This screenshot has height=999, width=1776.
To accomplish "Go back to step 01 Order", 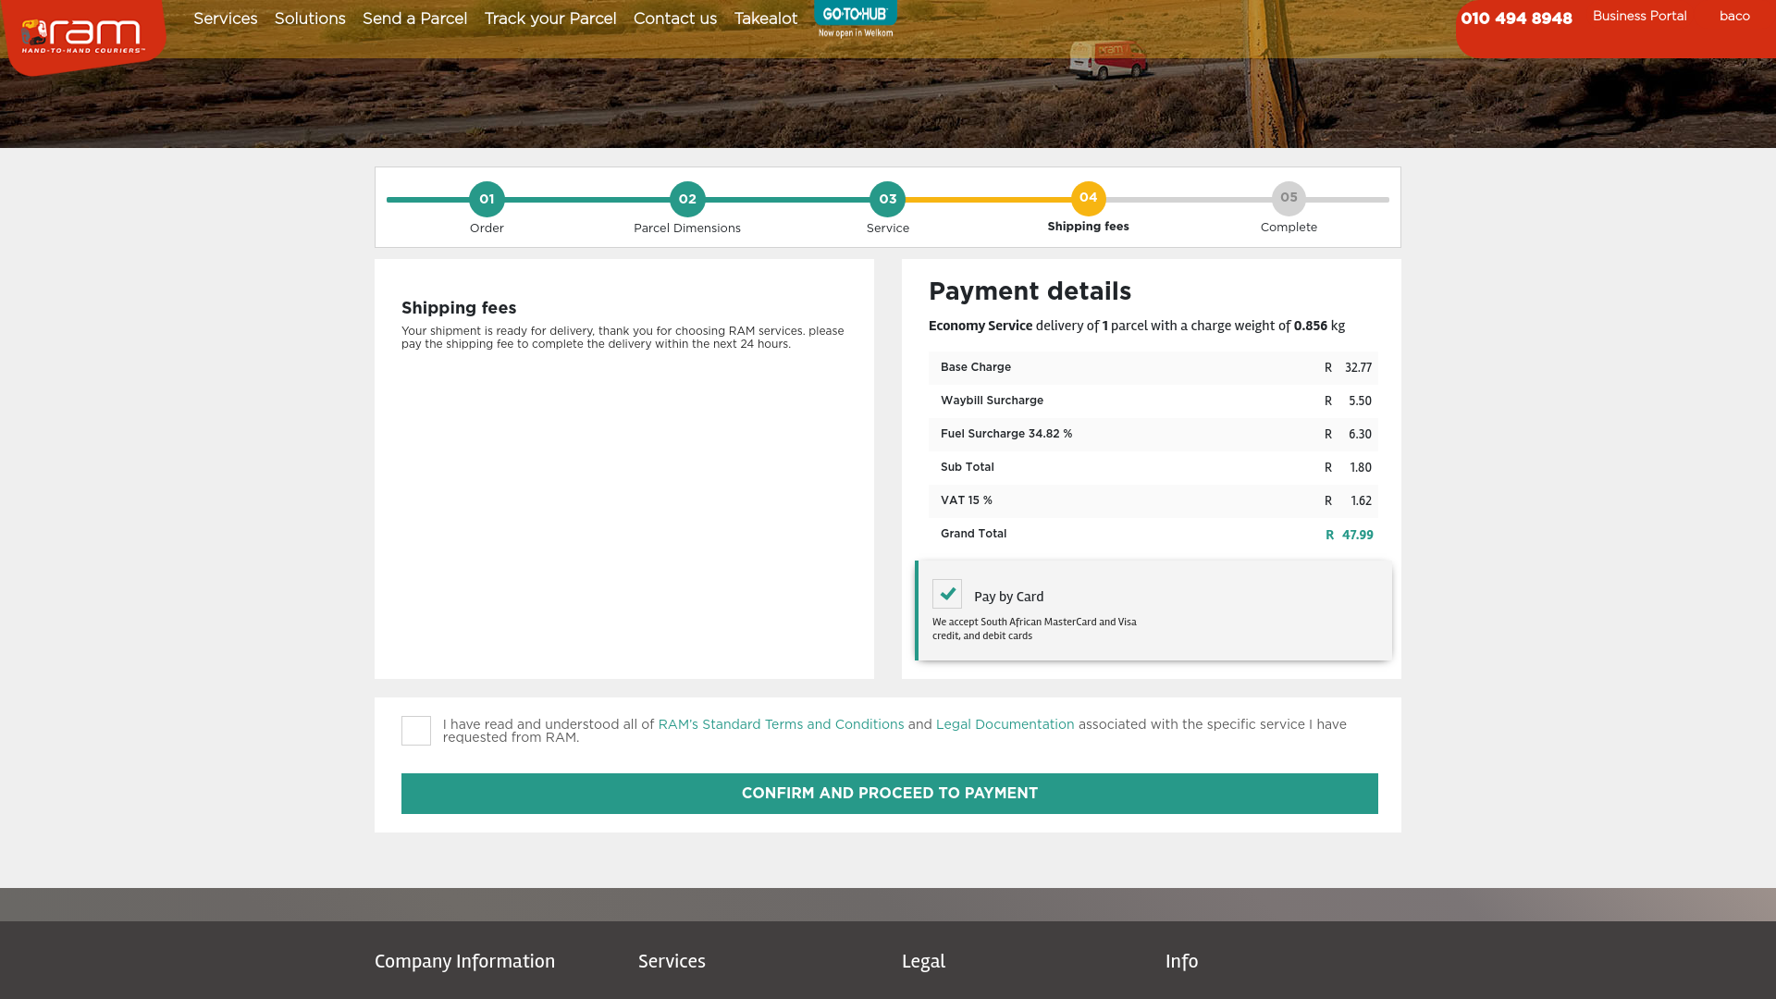I will [x=487, y=200].
